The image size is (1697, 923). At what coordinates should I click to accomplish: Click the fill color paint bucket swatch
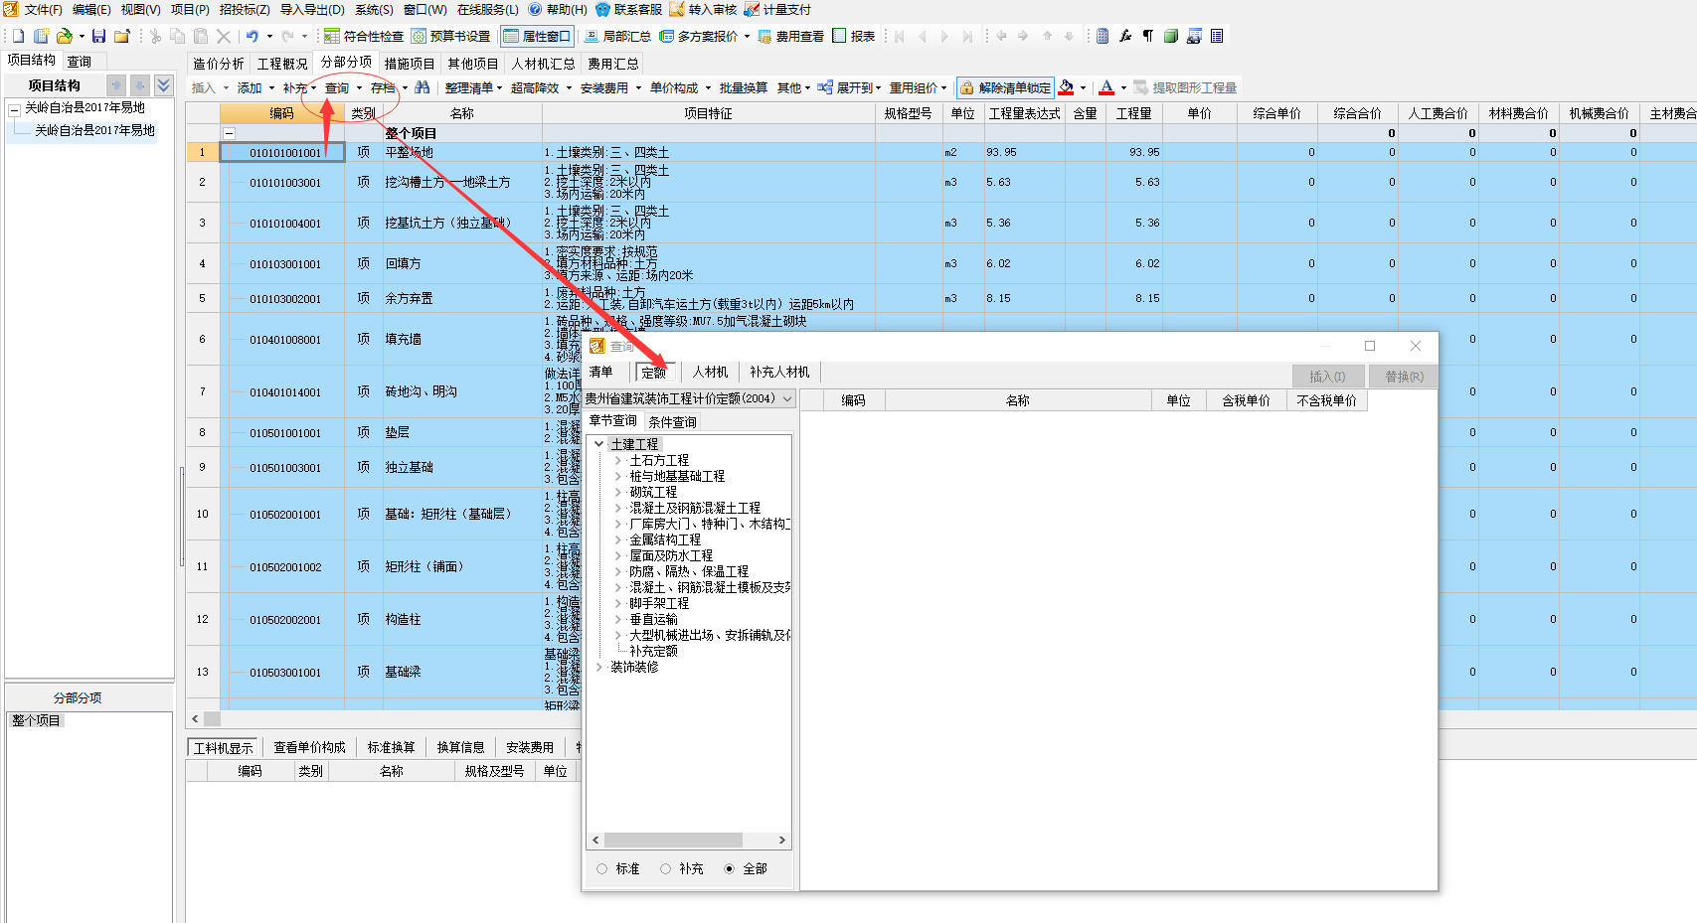click(x=1067, y=87)
